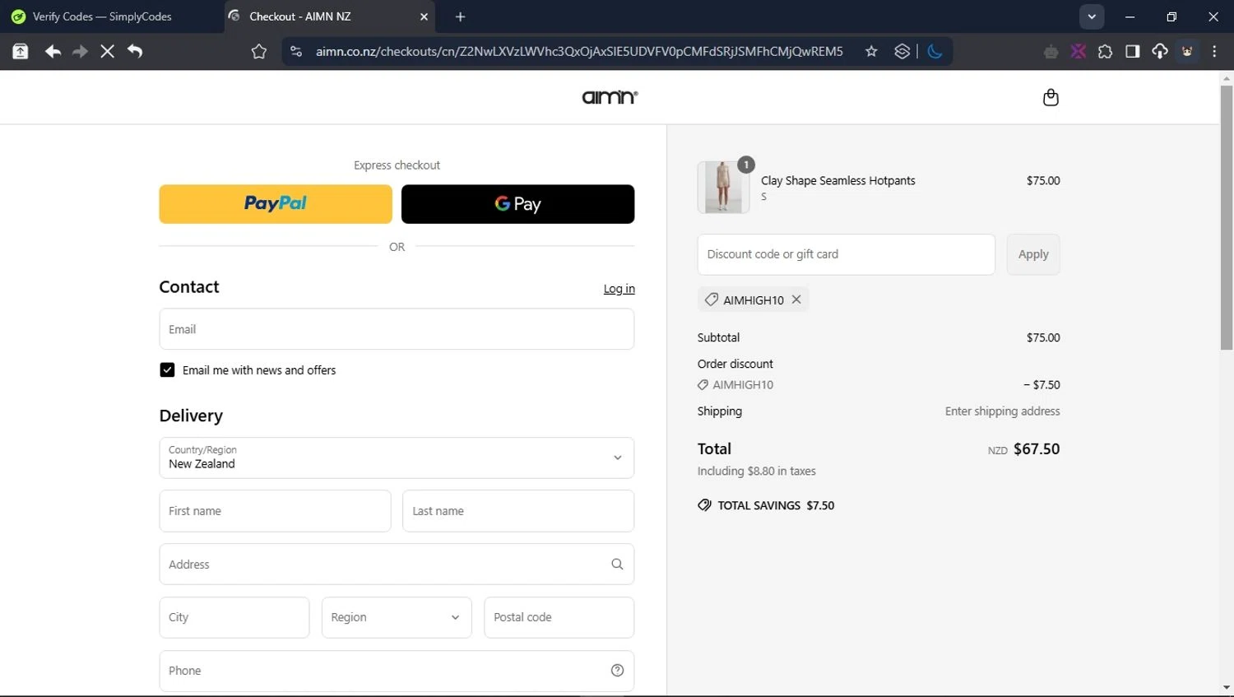Click the browser address bar URL
Screen dimensions: 1234x697
579,51
